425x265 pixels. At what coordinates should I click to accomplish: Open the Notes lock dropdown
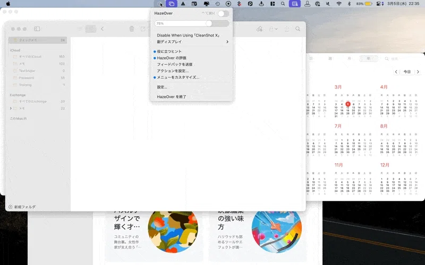pyautogui.click(x=273, y=29)
